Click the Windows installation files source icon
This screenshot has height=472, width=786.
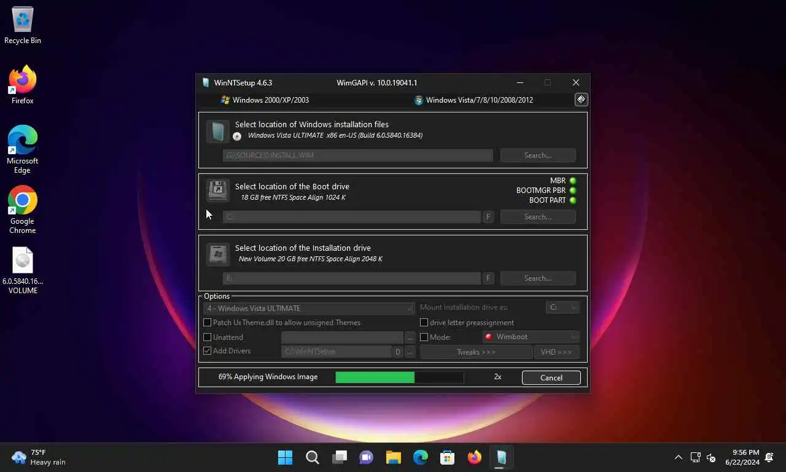[217, 132]
